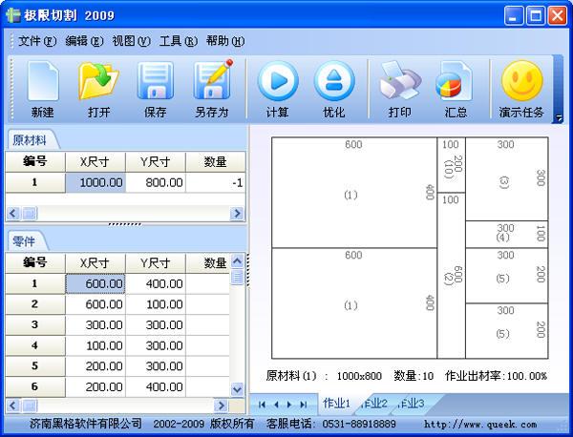Start 优化 optimize icon
Viewport: 573px width, 437px height.
coord(333,81)
